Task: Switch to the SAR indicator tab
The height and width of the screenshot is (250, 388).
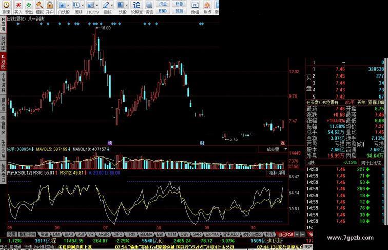Action: pyautogui.click(x=197, y=234)
